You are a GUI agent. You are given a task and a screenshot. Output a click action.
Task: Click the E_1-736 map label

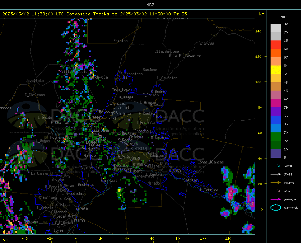pos(207,43)
